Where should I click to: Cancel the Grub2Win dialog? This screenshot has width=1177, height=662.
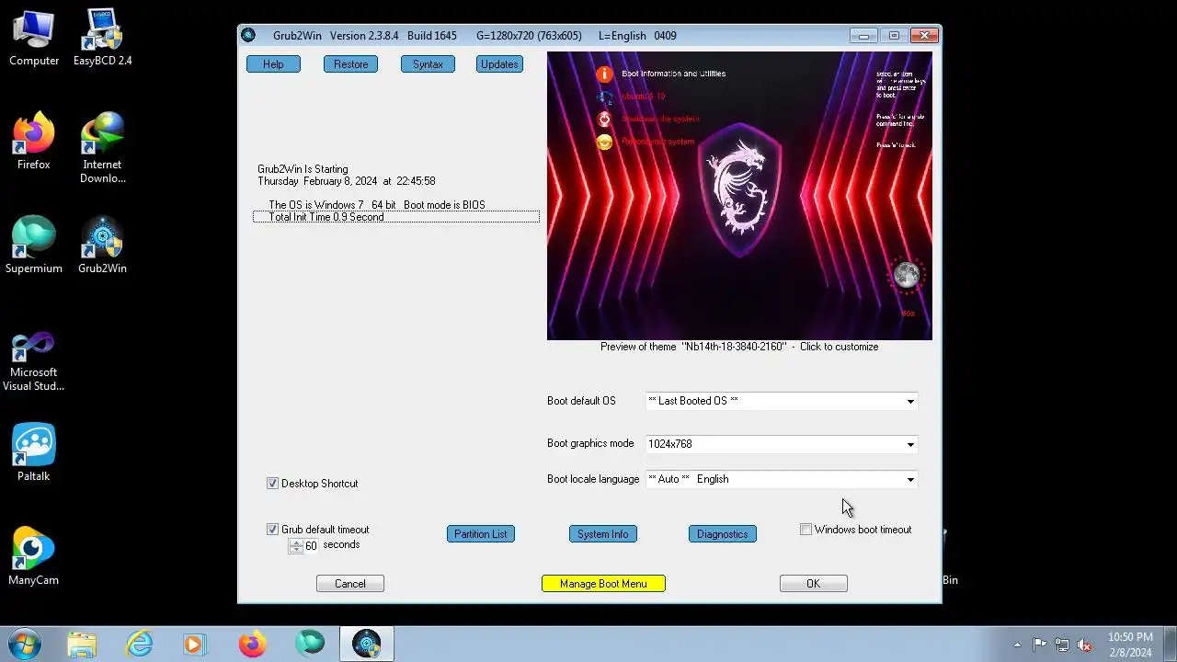[x=350, y=584]
